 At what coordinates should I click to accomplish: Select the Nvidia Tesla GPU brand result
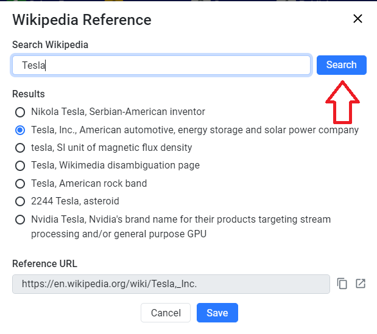click(x=20, y=220)
